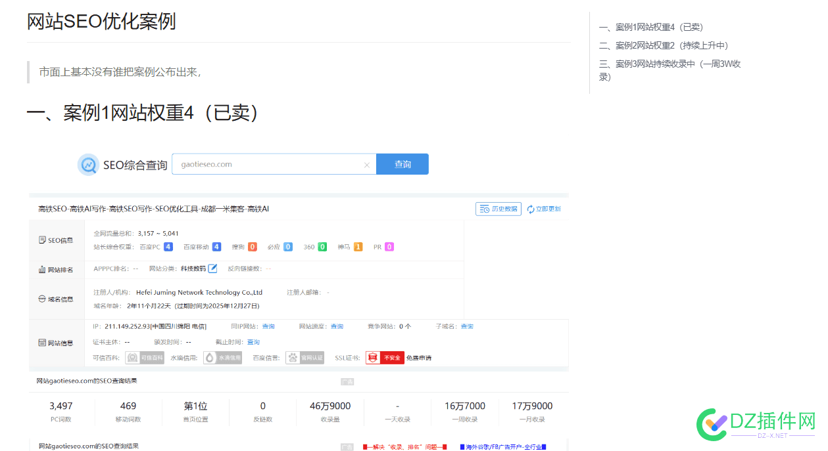The height and width of the screenshot is (451, 828).
Task: Click 截止时间 查询 link
Action: coord(253,342)
